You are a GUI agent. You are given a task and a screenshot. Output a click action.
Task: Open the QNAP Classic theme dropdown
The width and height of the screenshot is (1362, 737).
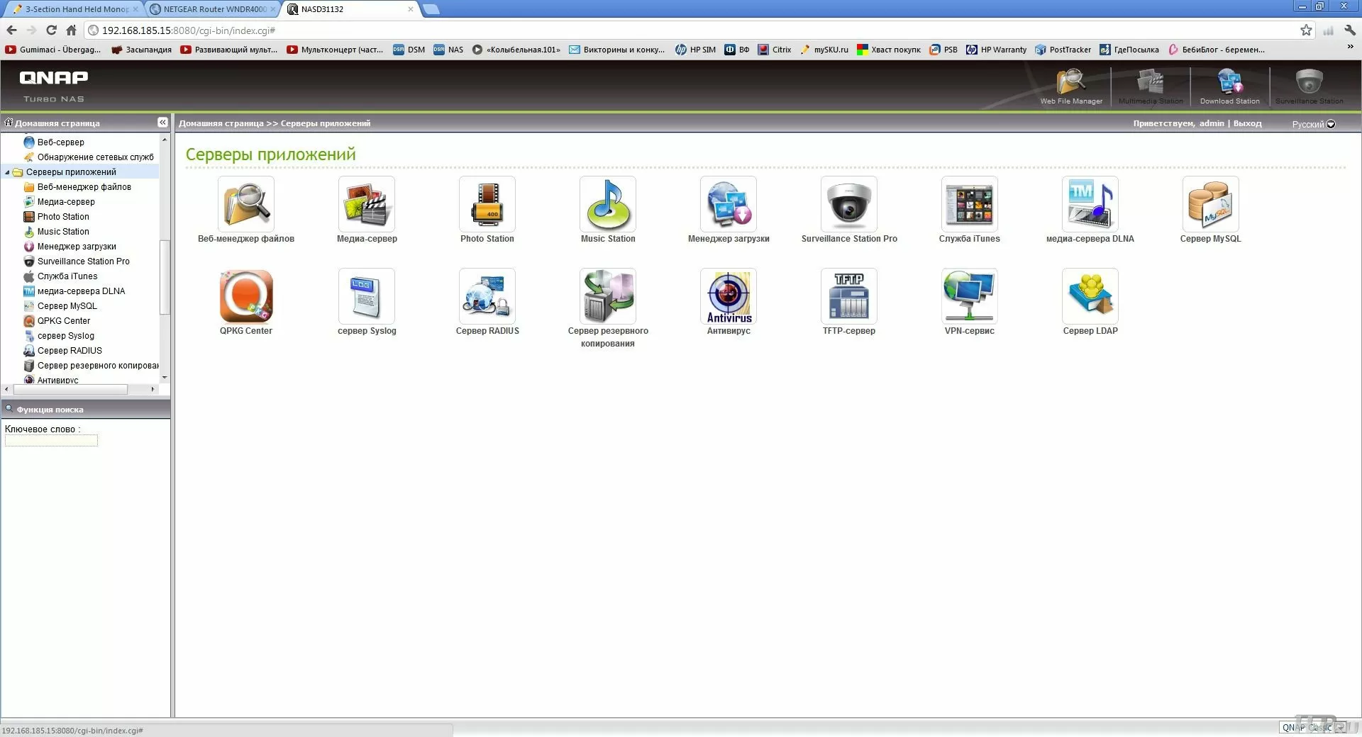tap(1313, 728)
